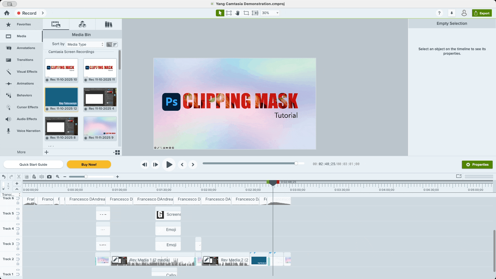
Task: Go to the Home screen icon
Action: [x=7, y=13]
